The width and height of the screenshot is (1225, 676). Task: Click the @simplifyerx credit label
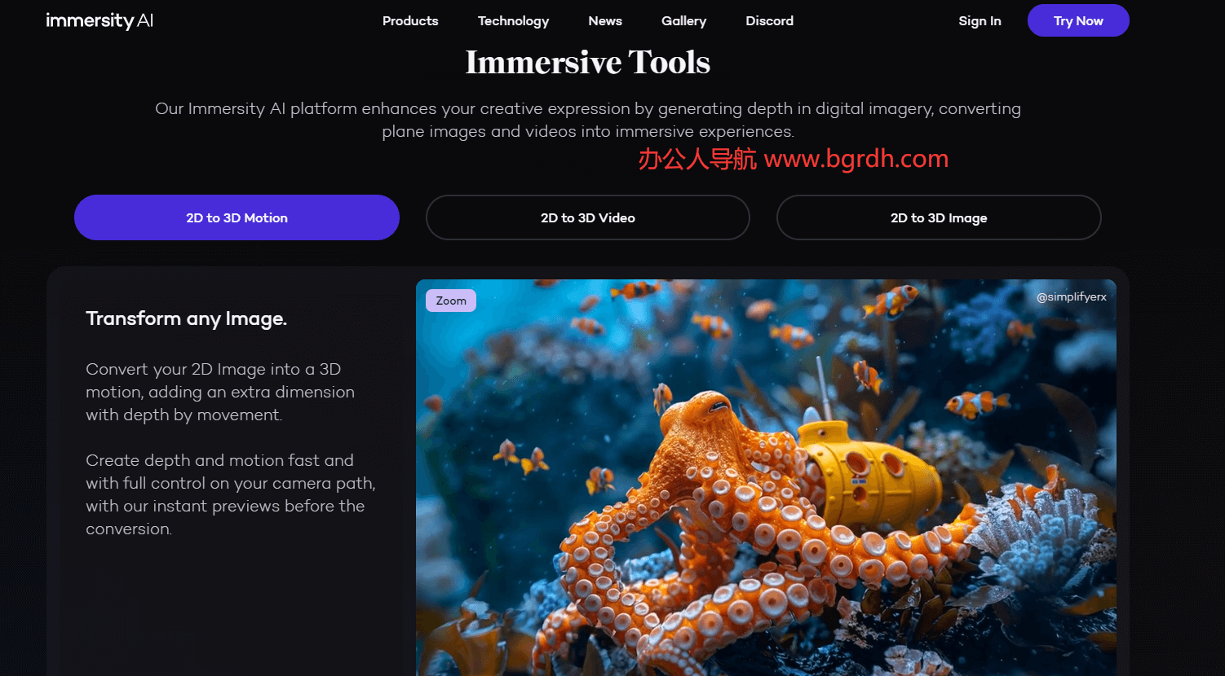click(x=1071, y=297)
